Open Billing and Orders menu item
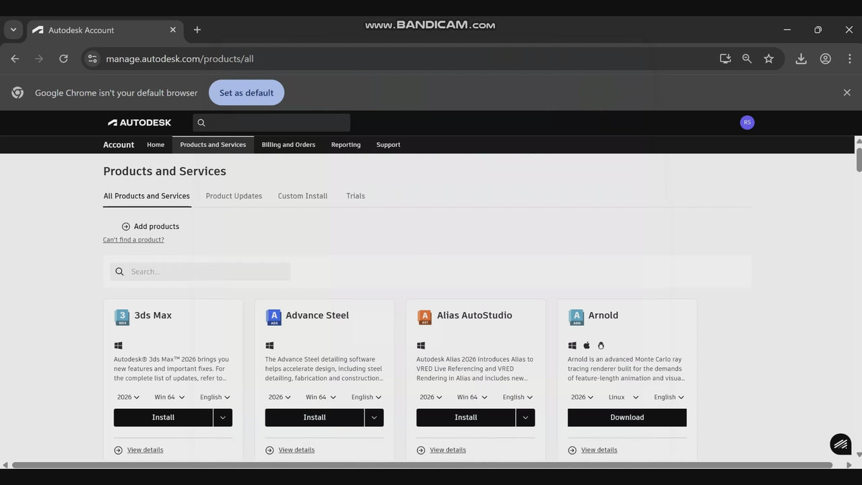This screenshot has width=862, height=485. coord(288,145)
